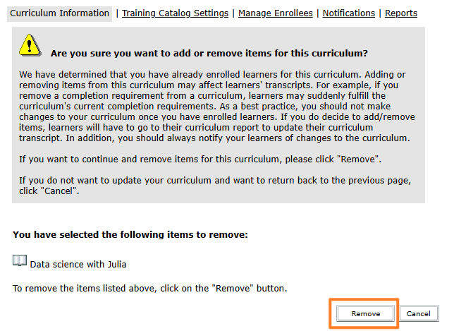Viewport: 454px width, 331px height.
Task: Click the book icon beside Data science with Julia
Action: coord(20,261)
